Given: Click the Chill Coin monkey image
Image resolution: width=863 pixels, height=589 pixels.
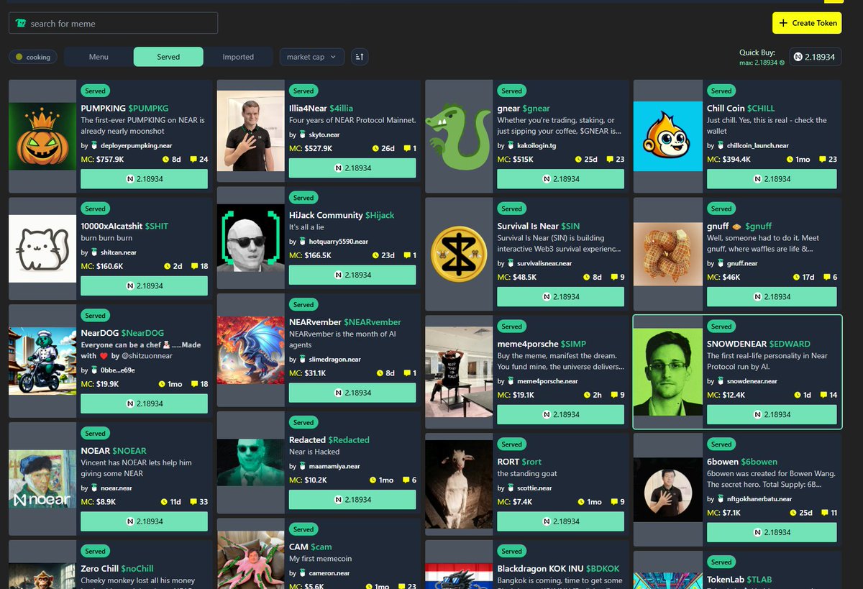Looking at the screenshot, I should (x=667, y=136).
